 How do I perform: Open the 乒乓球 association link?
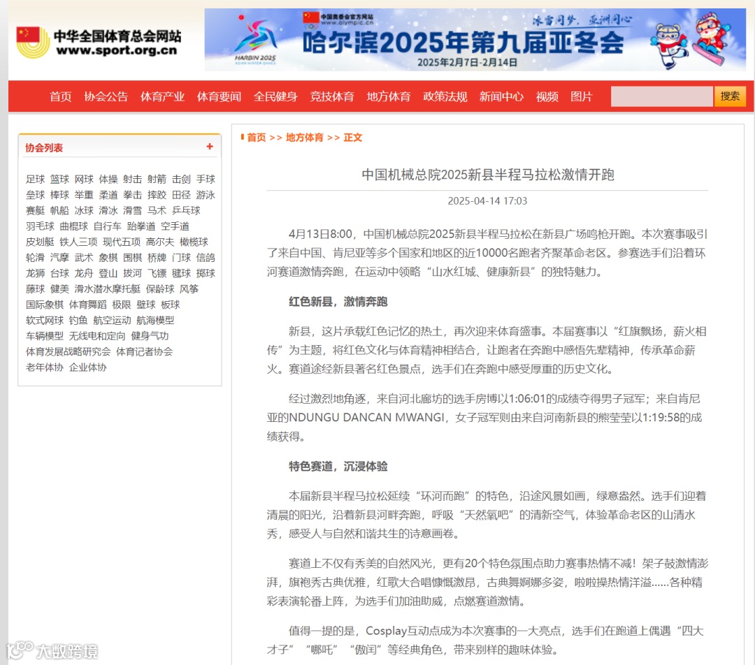click(x=186, y=211)
